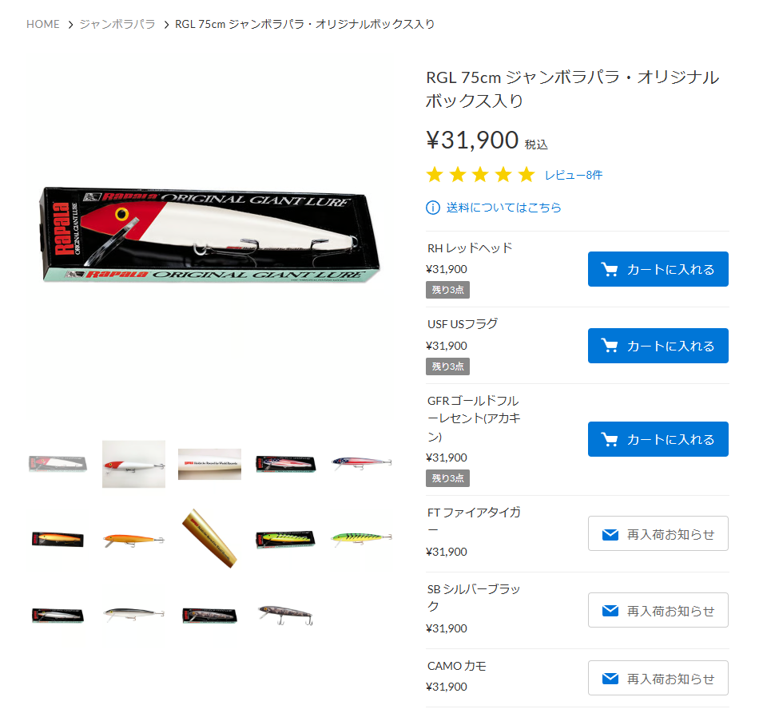Click the info icon beside the shipping link

coord(432,208)
